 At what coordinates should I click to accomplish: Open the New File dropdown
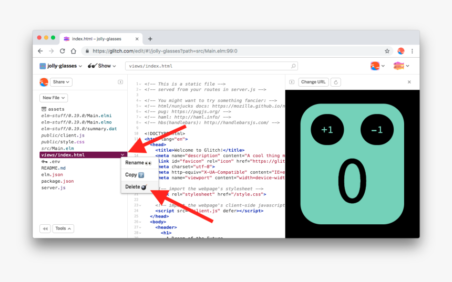pyautogui.click(x=54, y=98)
